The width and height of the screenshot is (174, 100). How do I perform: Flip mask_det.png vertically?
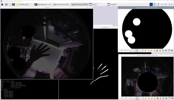(x=155, y=98)
